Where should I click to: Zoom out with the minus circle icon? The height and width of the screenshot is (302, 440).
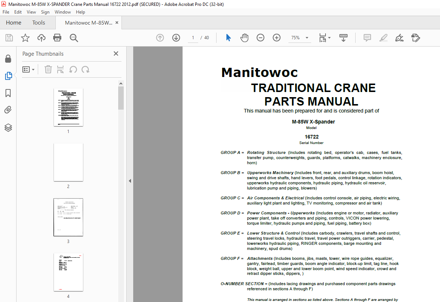[261, 38]
